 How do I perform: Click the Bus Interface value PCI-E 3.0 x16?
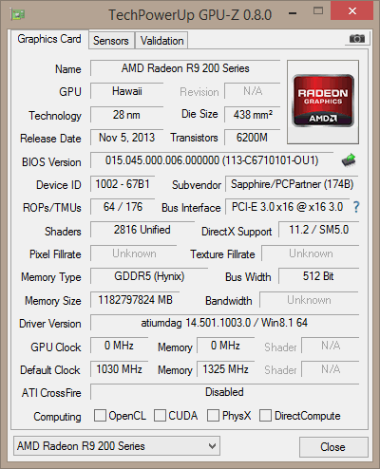[x=287, y=207]
